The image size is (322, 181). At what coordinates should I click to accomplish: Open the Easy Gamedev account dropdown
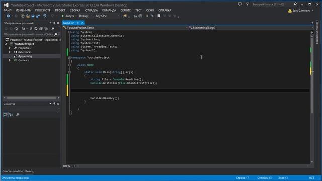point(303,11)
